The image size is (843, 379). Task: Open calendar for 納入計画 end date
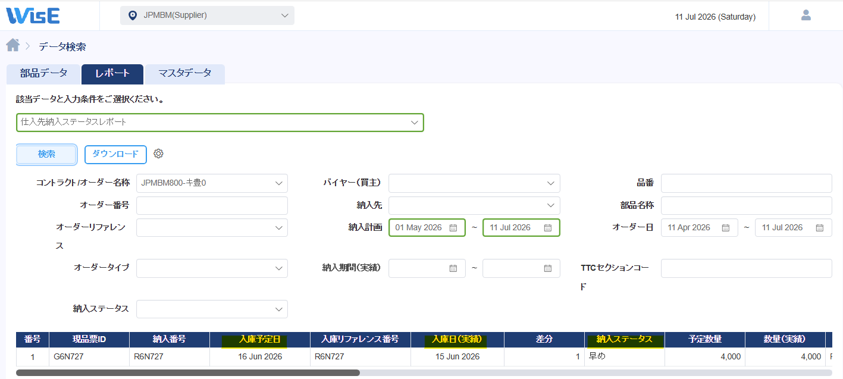pos(547,228)
